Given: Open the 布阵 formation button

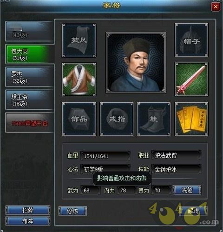Looking at the screenshot, I should (x=28, y=221).
